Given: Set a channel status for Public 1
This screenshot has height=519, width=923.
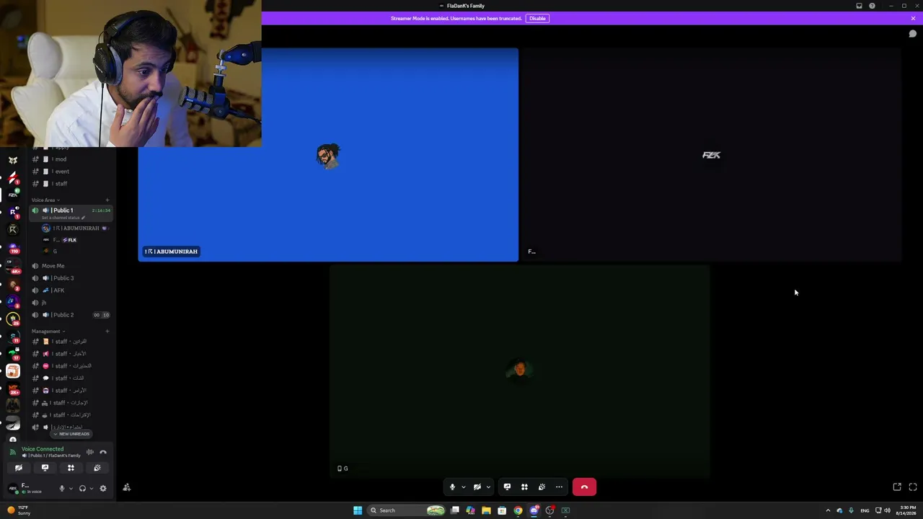Looking at the screenshot, I should [63, 218].
